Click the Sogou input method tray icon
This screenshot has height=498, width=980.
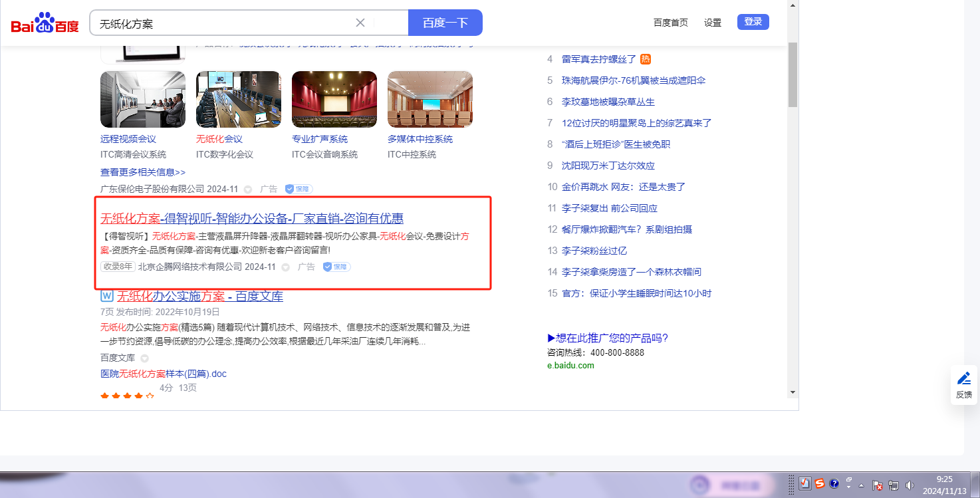(820, 483)
